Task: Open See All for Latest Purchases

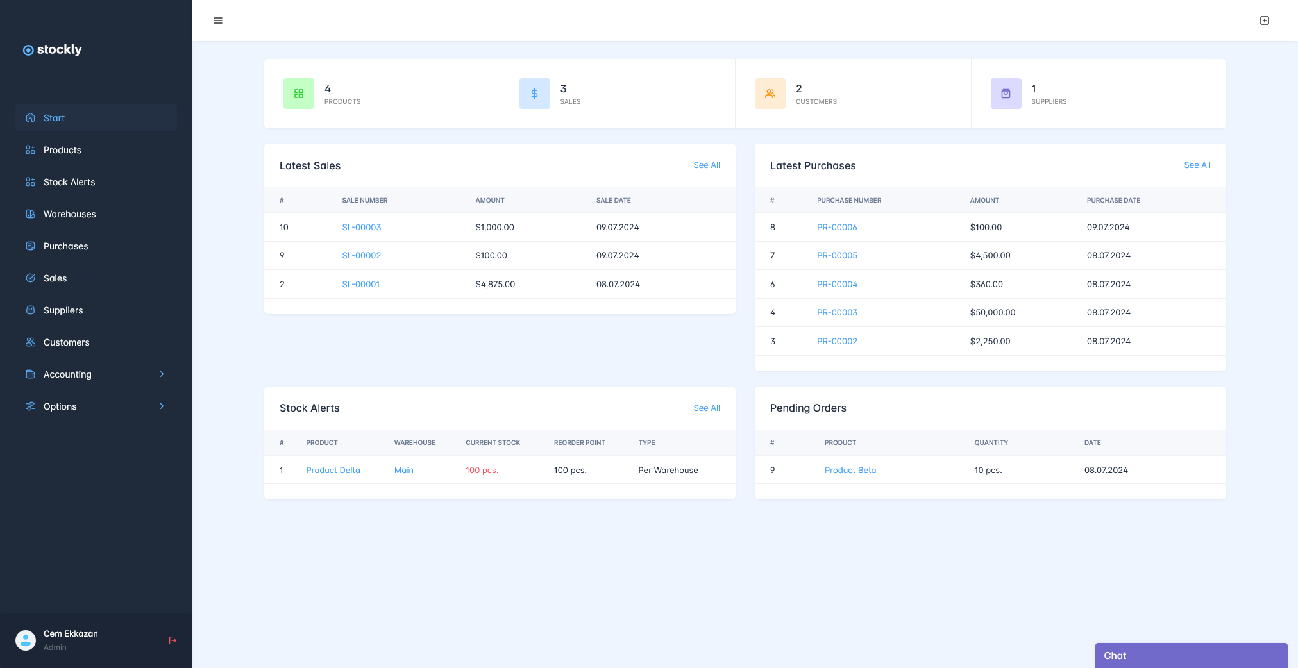Action: (1197, 165)
